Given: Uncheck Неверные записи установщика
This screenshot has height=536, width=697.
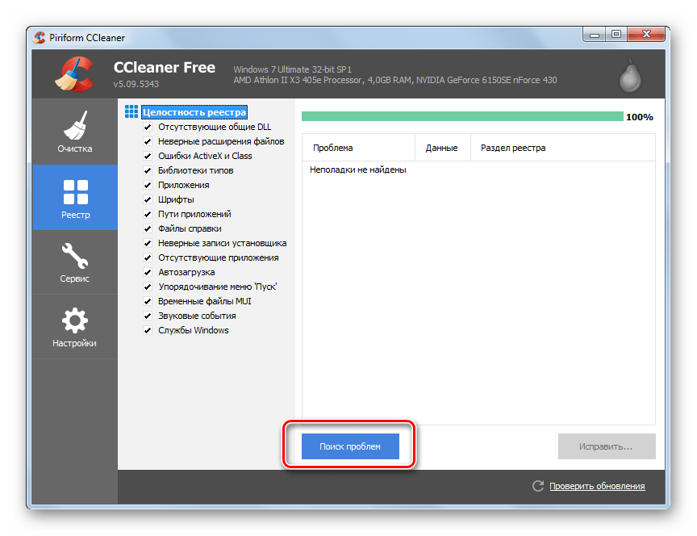Looking at the screenshot, I should click(x=148, y=243).
